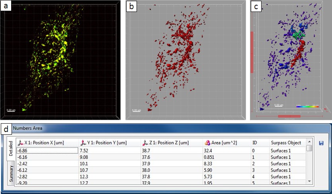Select the Area cell showing 0.851
Image resolution: width=332 pixels, height=194 pixels.
tap(227, 157)
